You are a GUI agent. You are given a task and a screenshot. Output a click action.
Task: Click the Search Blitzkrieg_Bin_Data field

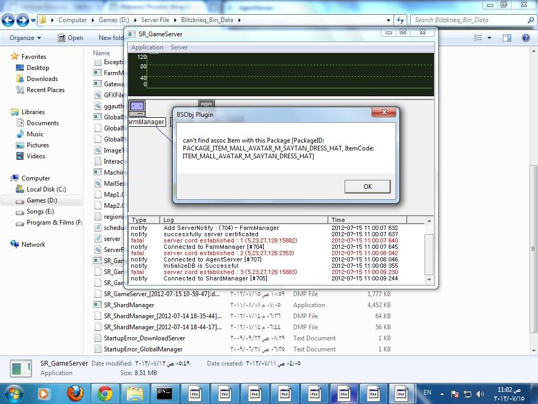click(468, 20)
